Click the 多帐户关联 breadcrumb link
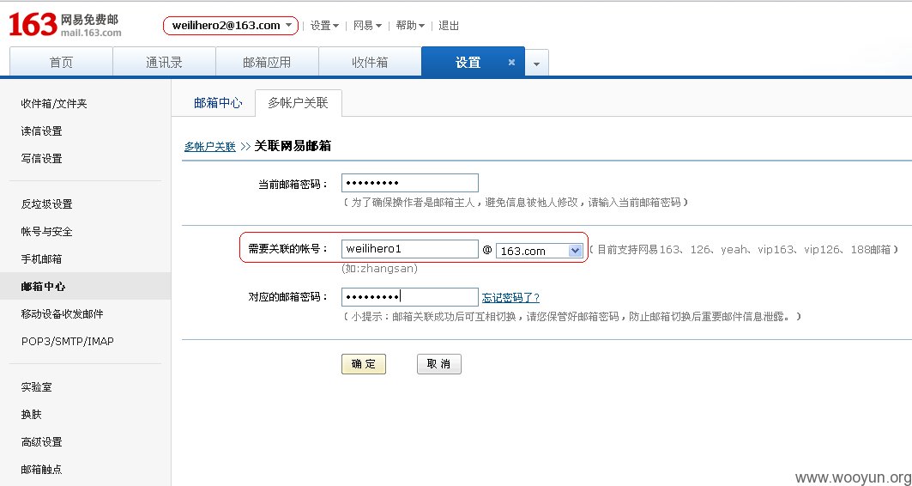This screenshot has height=486, width=912. coord(210,147)
